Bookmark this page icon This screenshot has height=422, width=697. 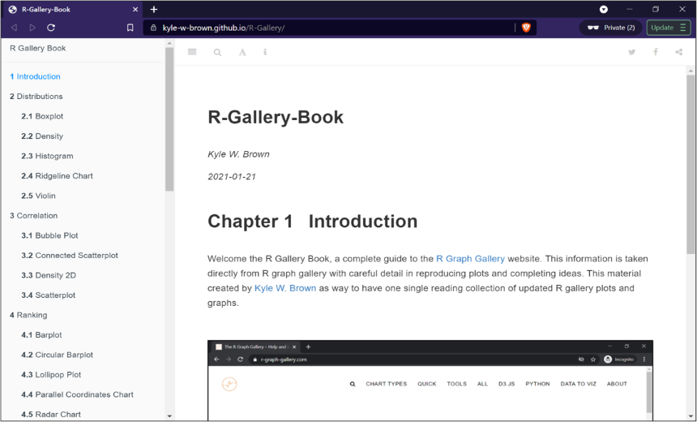click(x=130, y=28)
